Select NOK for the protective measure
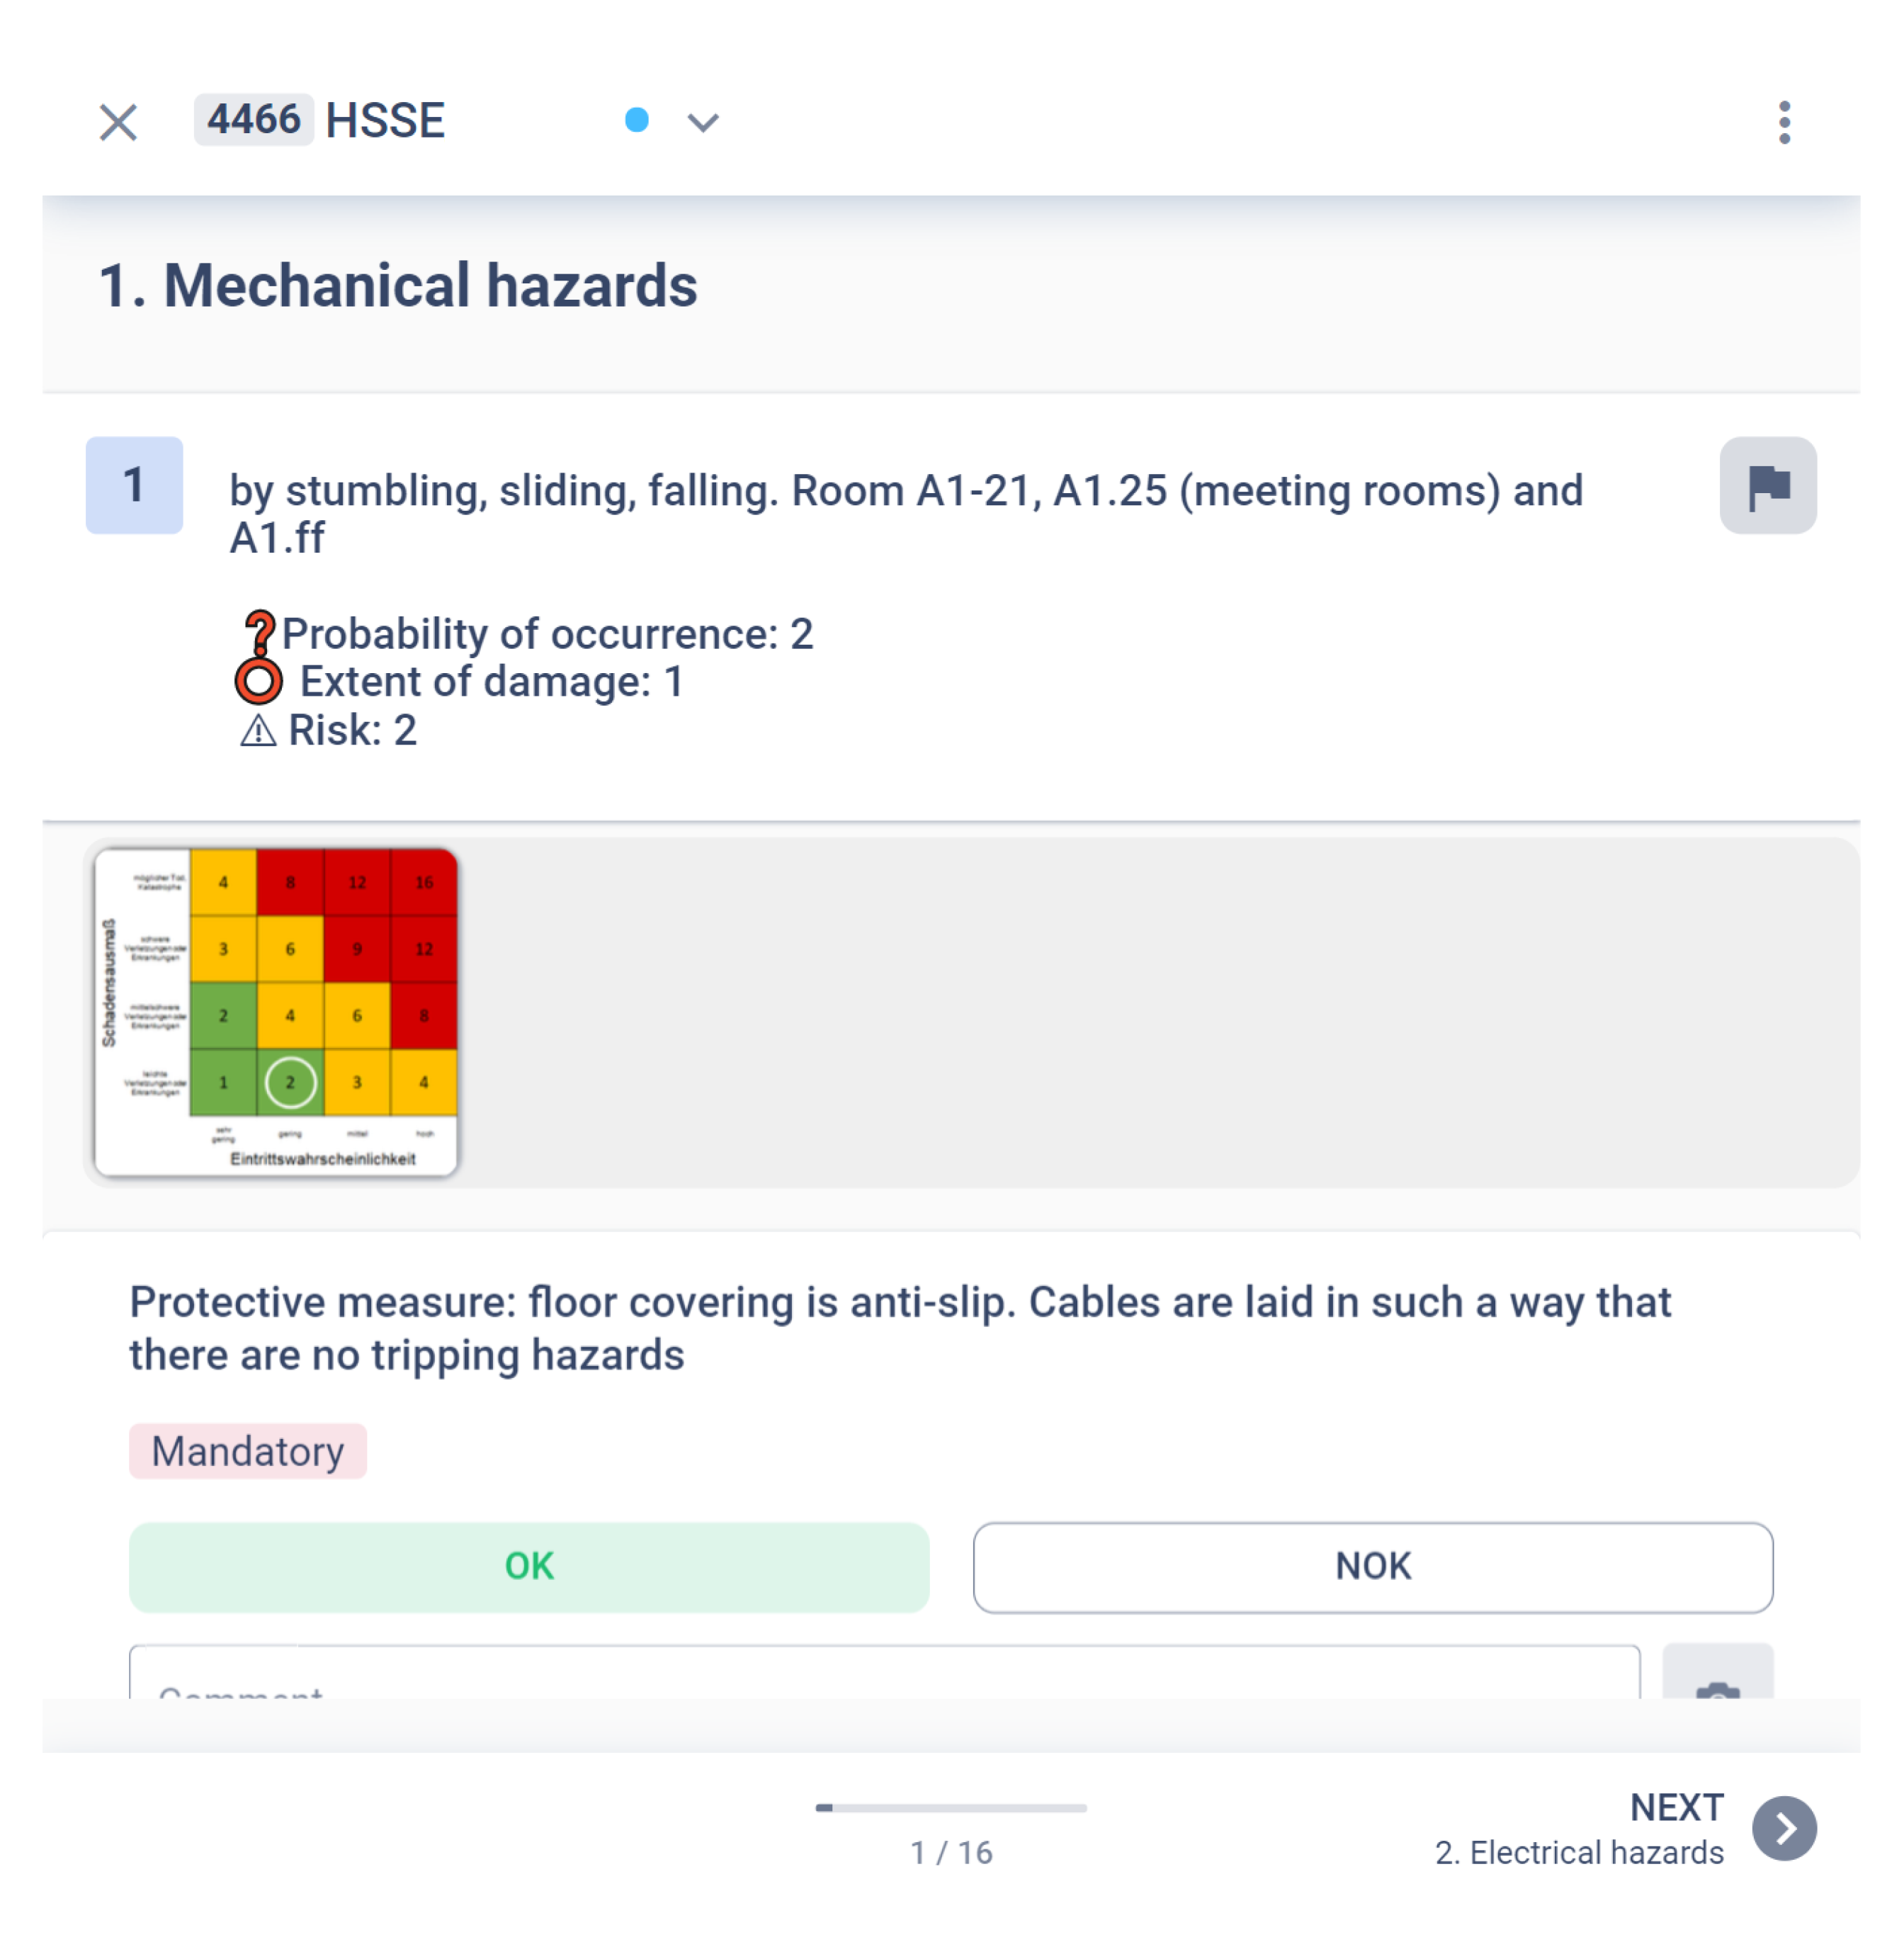 tap(1373, 1567)
